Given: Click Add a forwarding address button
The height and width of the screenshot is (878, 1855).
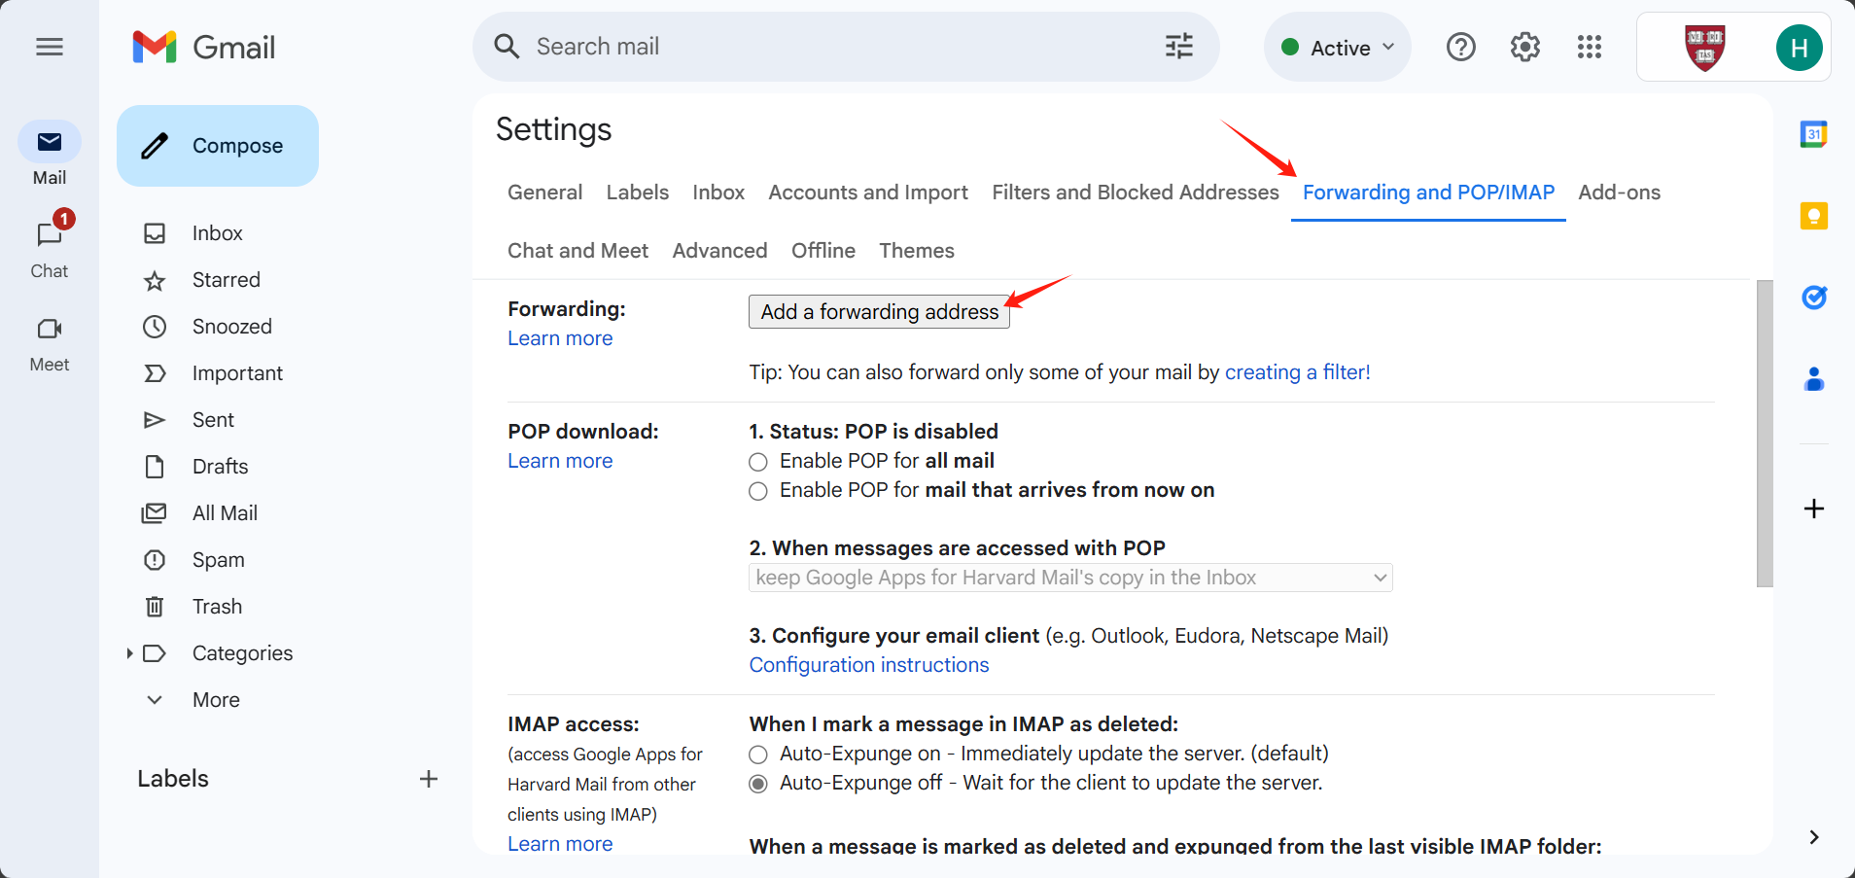Looking at the screenshot, I should pyautogui.click(x=879, y=312).
